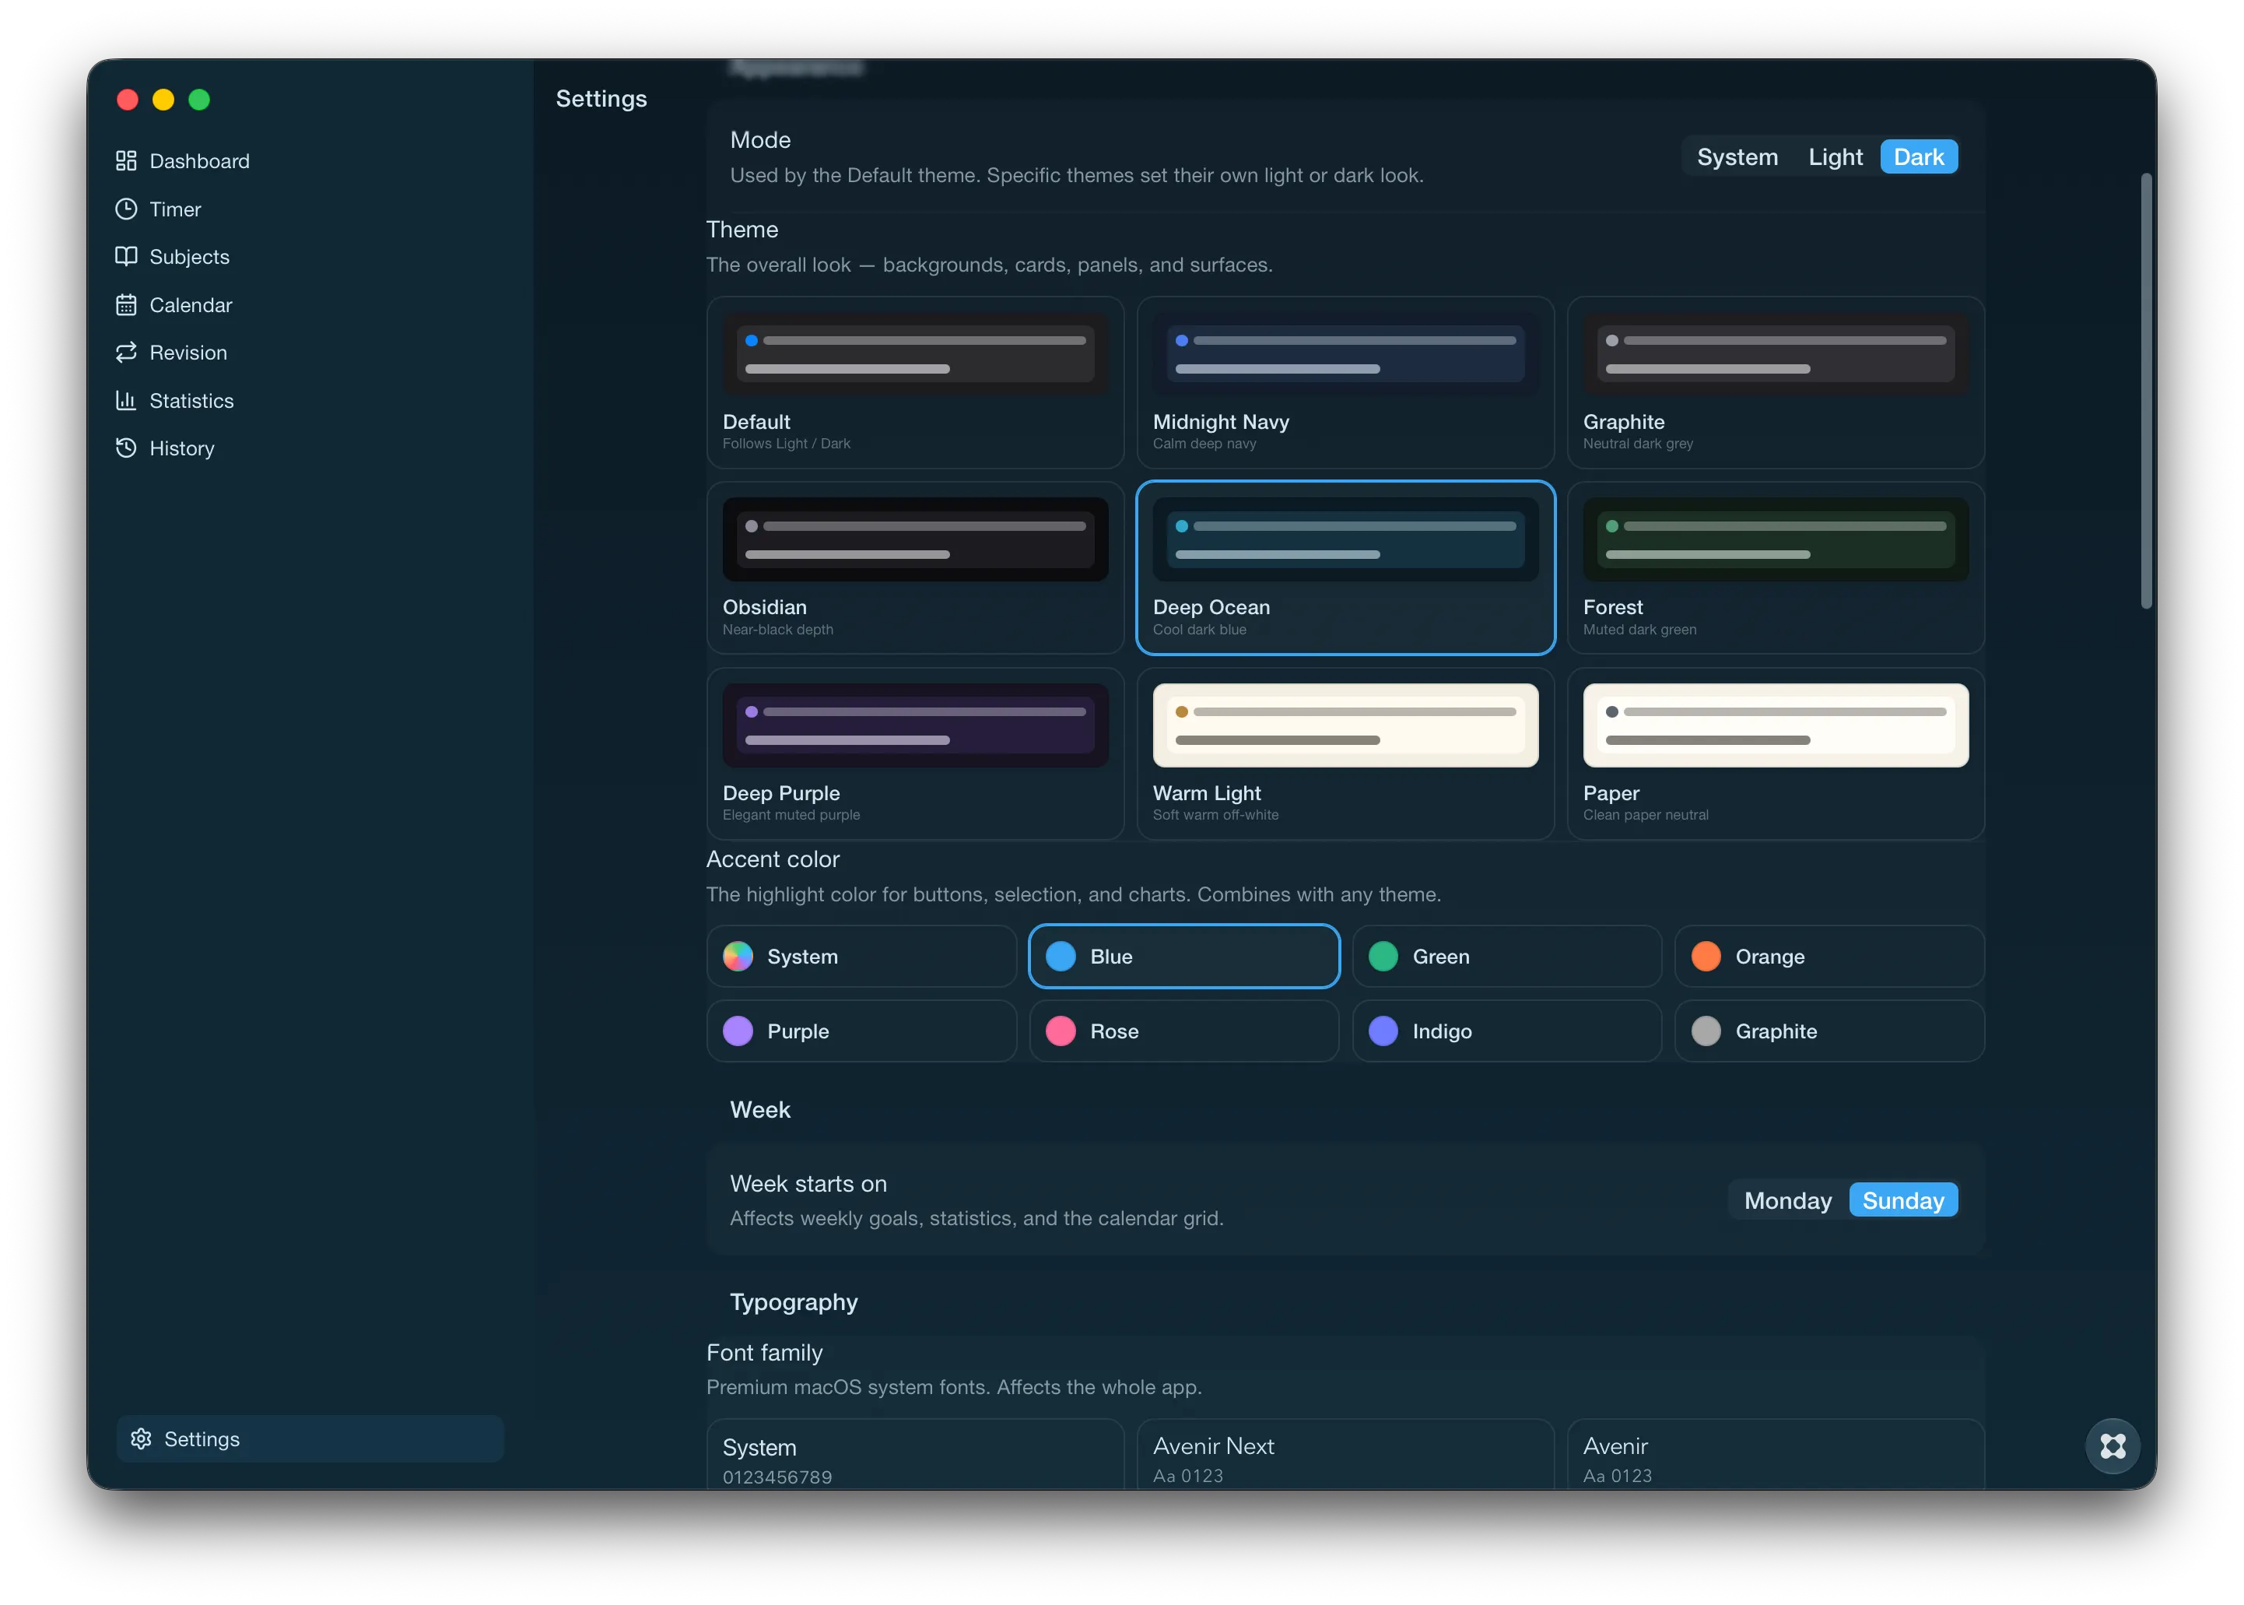Go to the Subjects section
Screen dimensions: 2244x1605
tap(188, 256)
